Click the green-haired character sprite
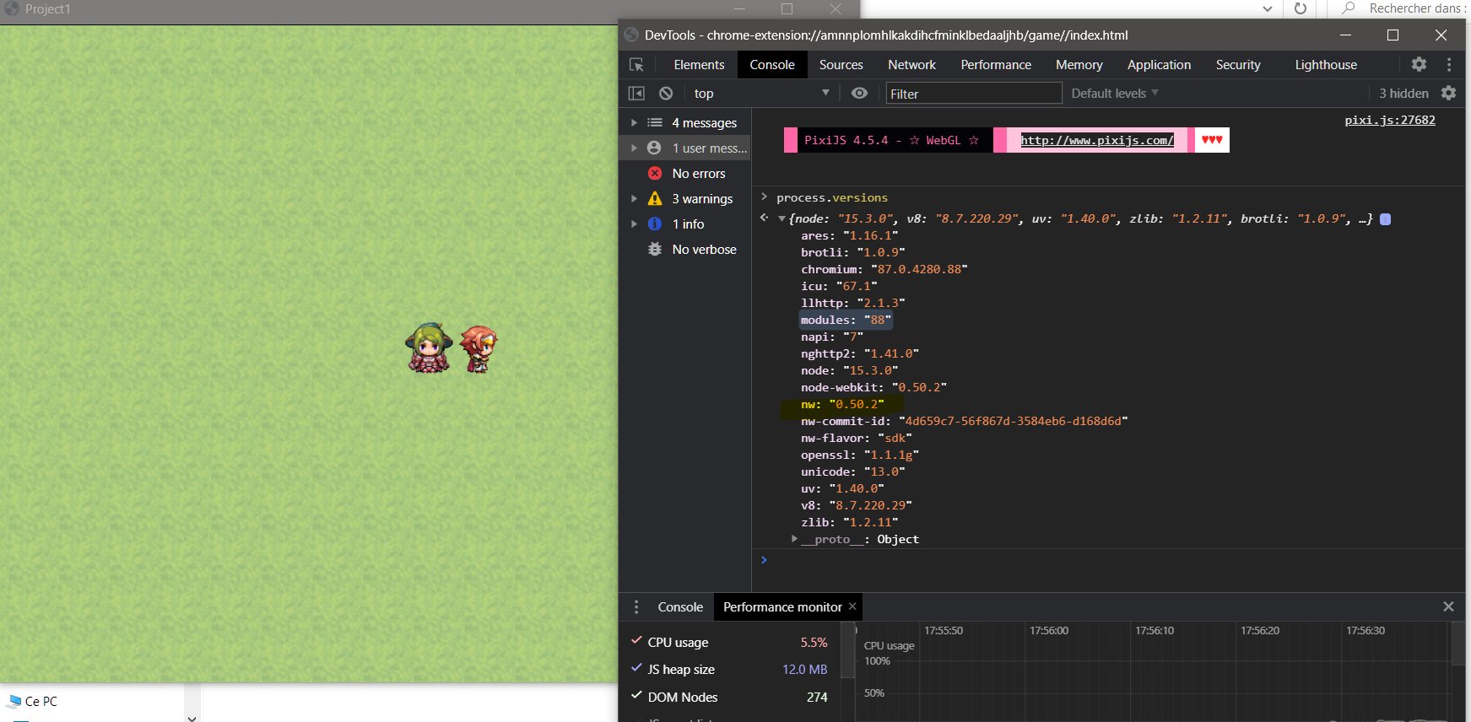 430,348
